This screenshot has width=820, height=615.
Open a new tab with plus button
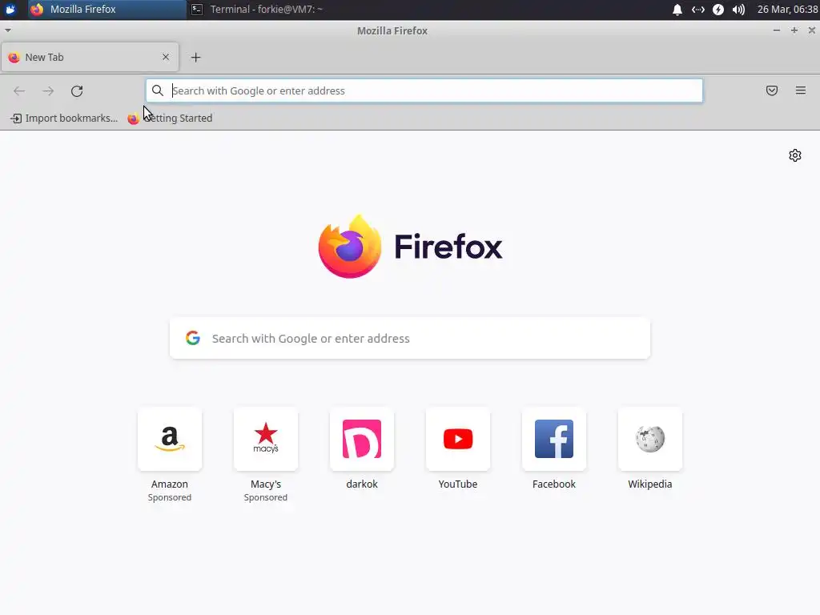[x=195, y=58]
